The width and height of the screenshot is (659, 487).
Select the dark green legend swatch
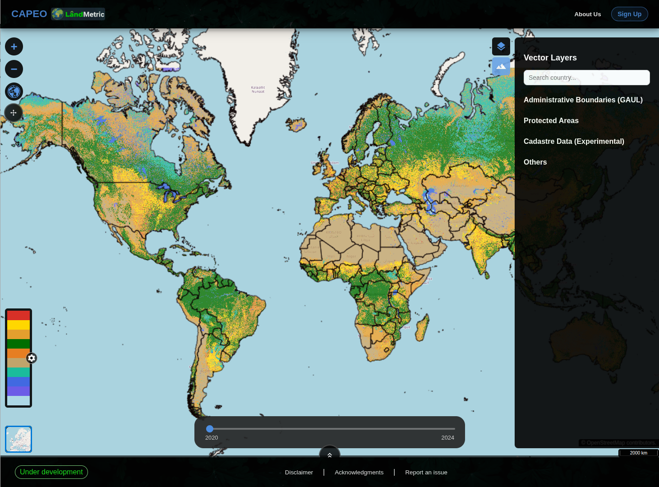(18, 344)
